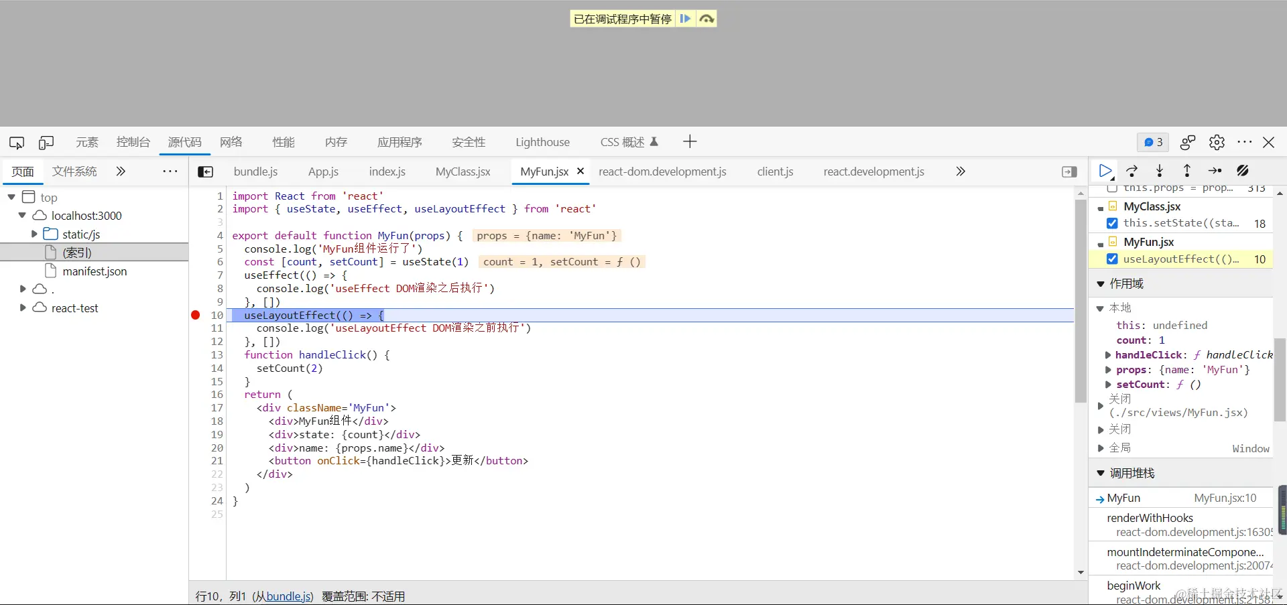This screenshot has height=605, width=1287.
Task: Open react-dom.development.js file tab
Action: [662, 172]
